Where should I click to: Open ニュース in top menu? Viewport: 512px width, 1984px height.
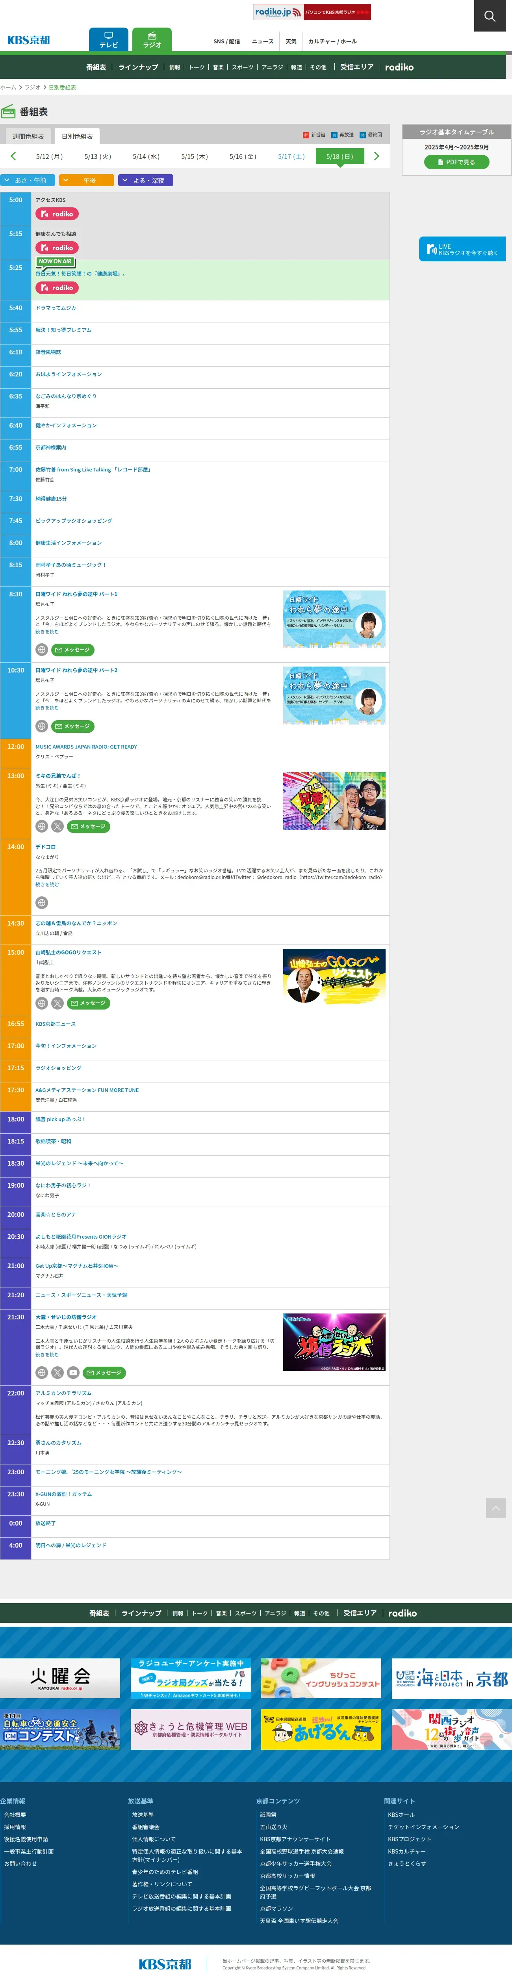[263, 42]
